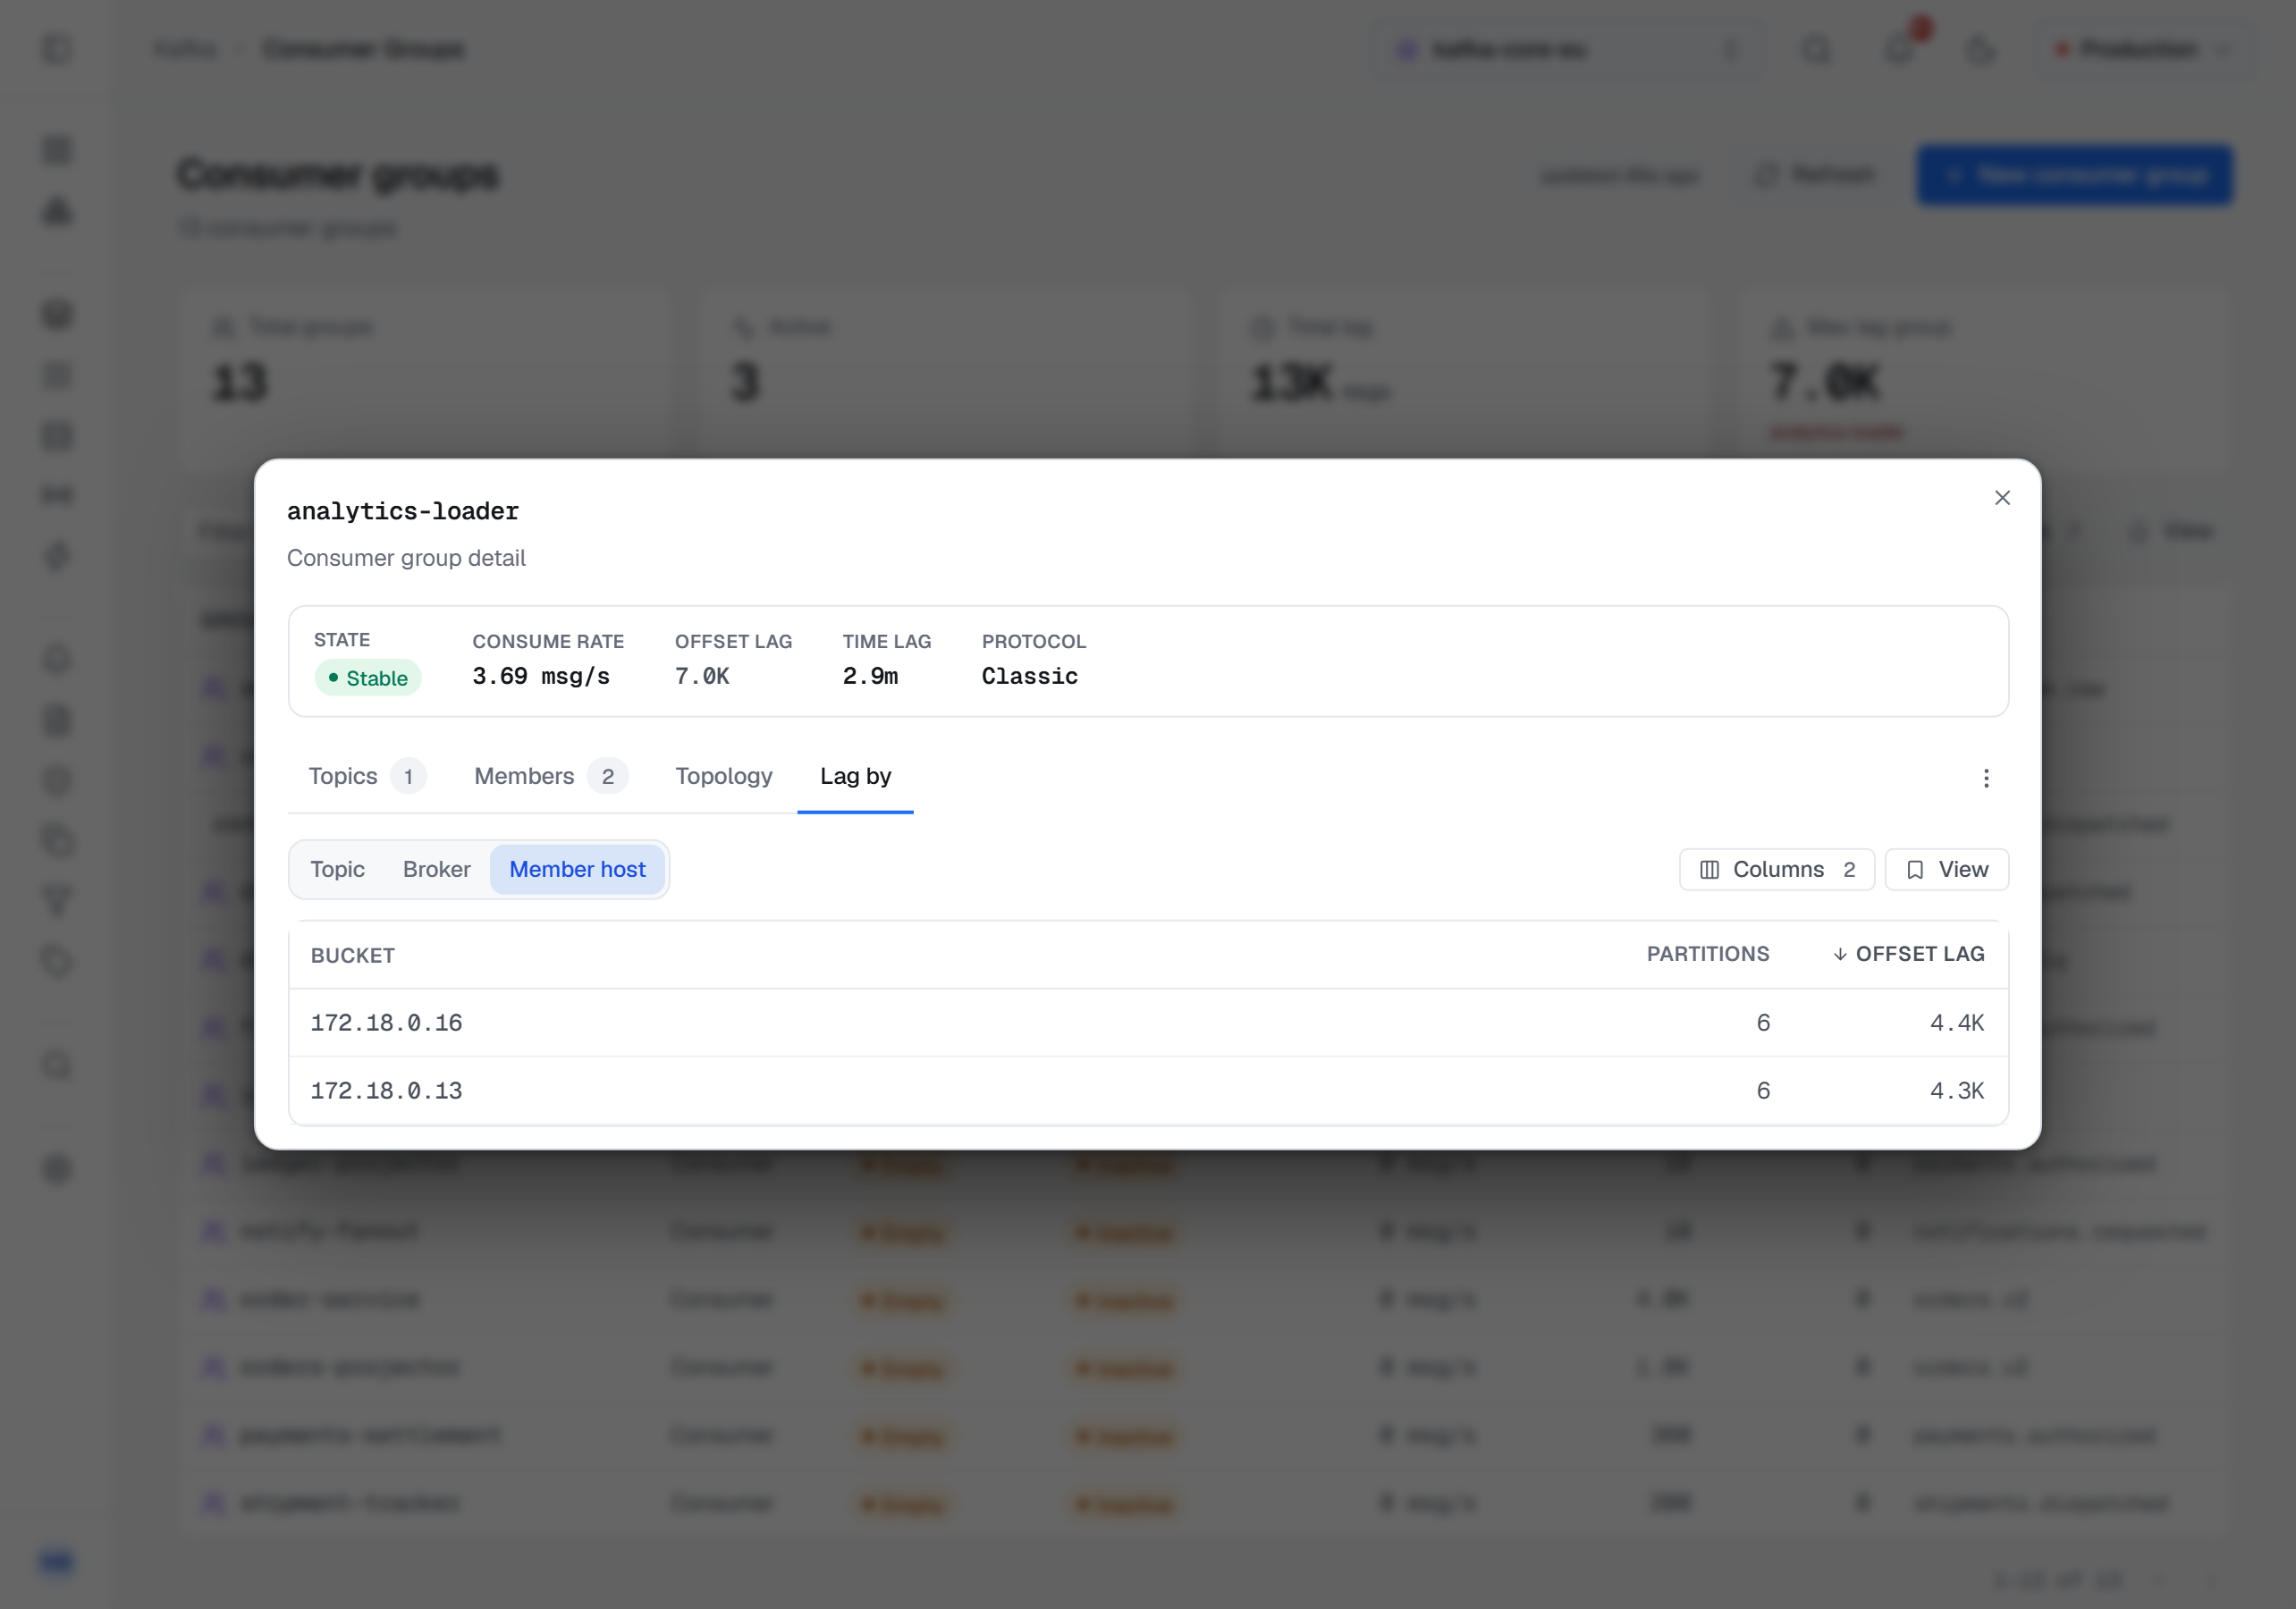
Task: Click the Classic protocol value
Action: [1030, 677]
